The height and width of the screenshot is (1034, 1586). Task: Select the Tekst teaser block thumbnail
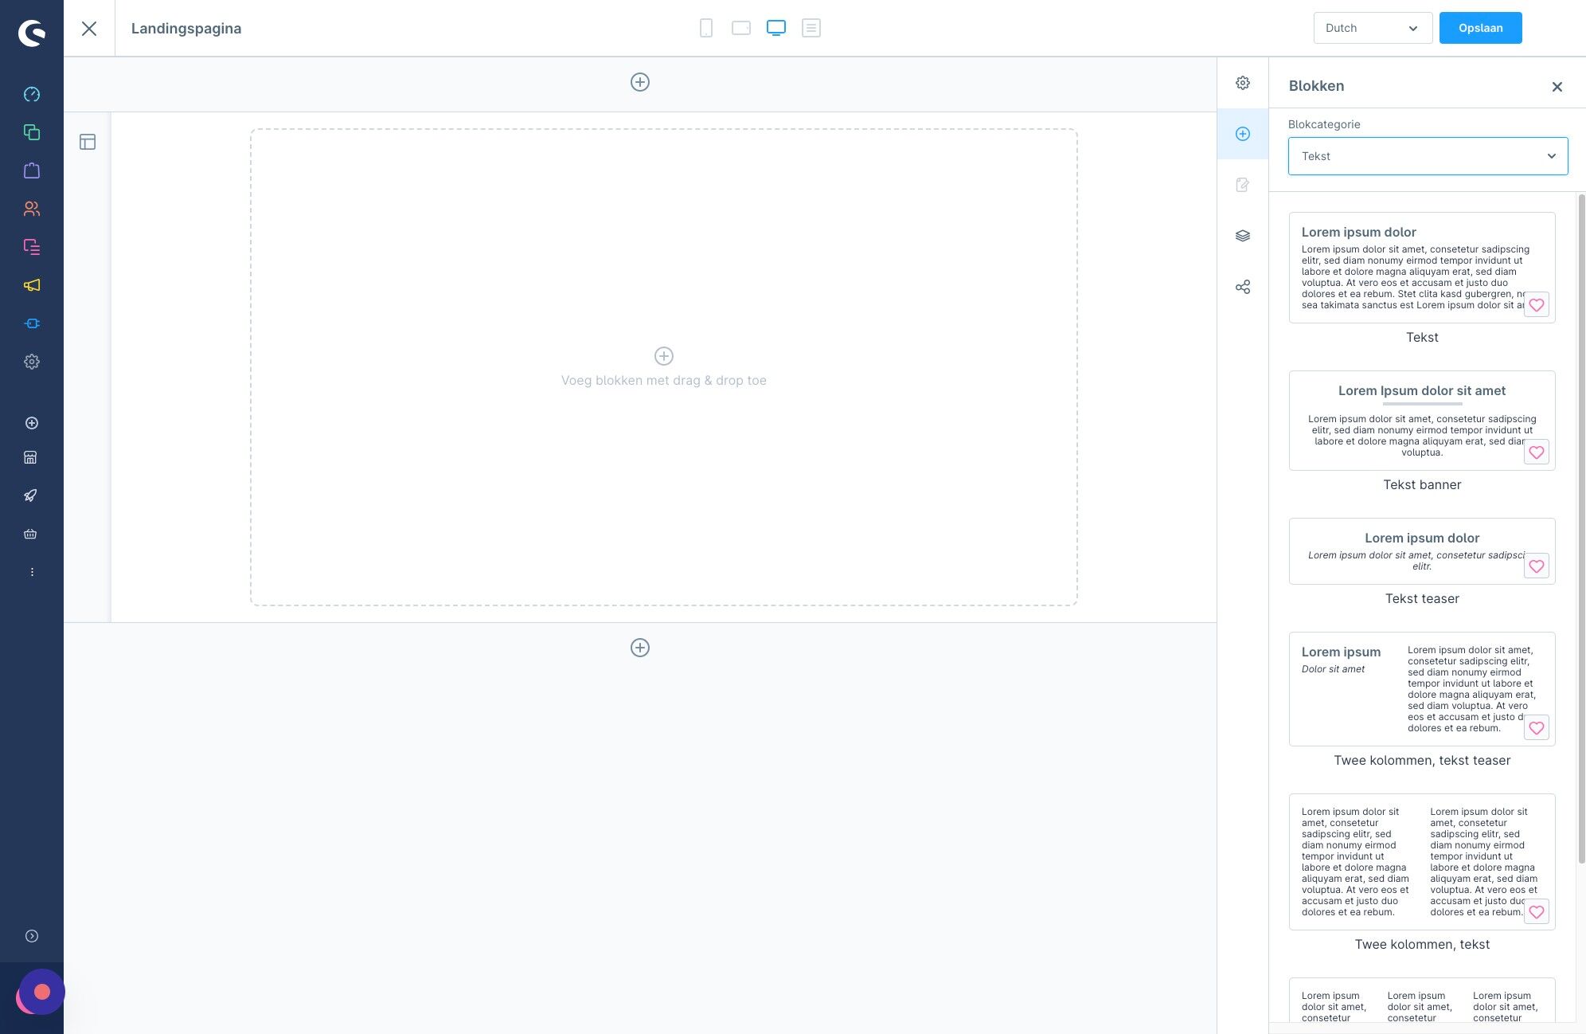pos(1422,551)
